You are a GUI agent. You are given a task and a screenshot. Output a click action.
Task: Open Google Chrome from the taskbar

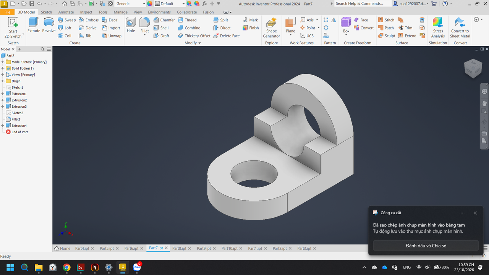point(66,267)
